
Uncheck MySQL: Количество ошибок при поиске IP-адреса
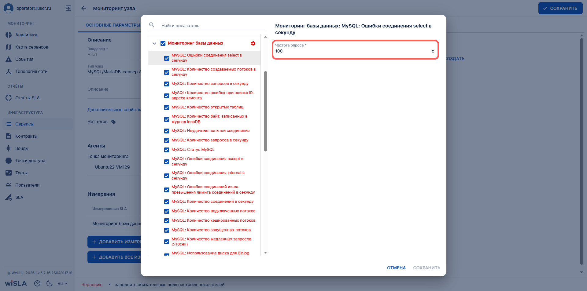(x=167, y=96)
